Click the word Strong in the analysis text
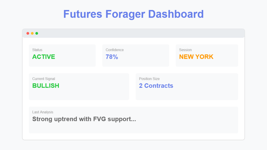The image size is (267, 150). (42, 119)
